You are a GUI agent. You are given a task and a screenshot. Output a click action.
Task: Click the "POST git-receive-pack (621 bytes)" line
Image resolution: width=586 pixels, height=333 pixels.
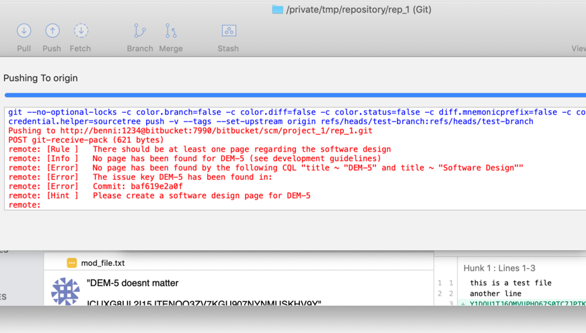click(x=86, y=140)
